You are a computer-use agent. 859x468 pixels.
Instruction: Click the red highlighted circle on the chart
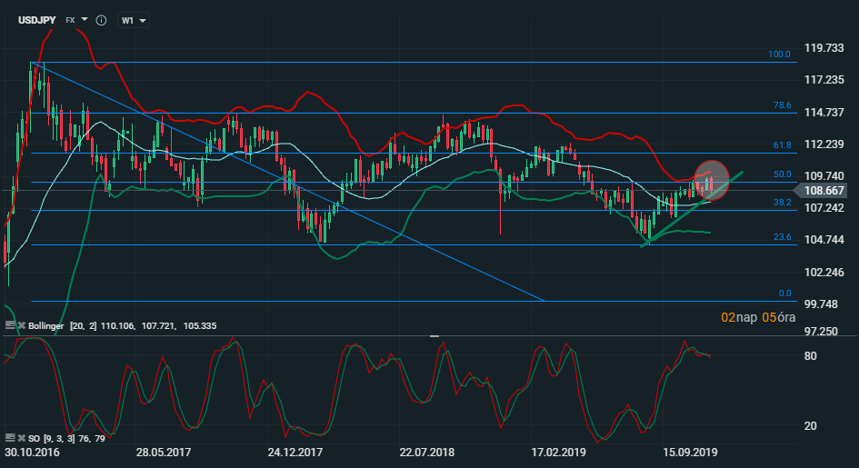coord(712,179)
